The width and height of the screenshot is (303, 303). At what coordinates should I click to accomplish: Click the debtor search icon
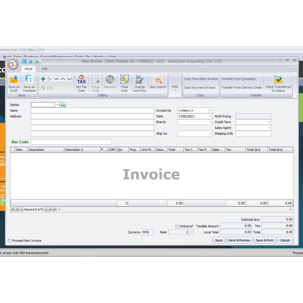(63, 105)
